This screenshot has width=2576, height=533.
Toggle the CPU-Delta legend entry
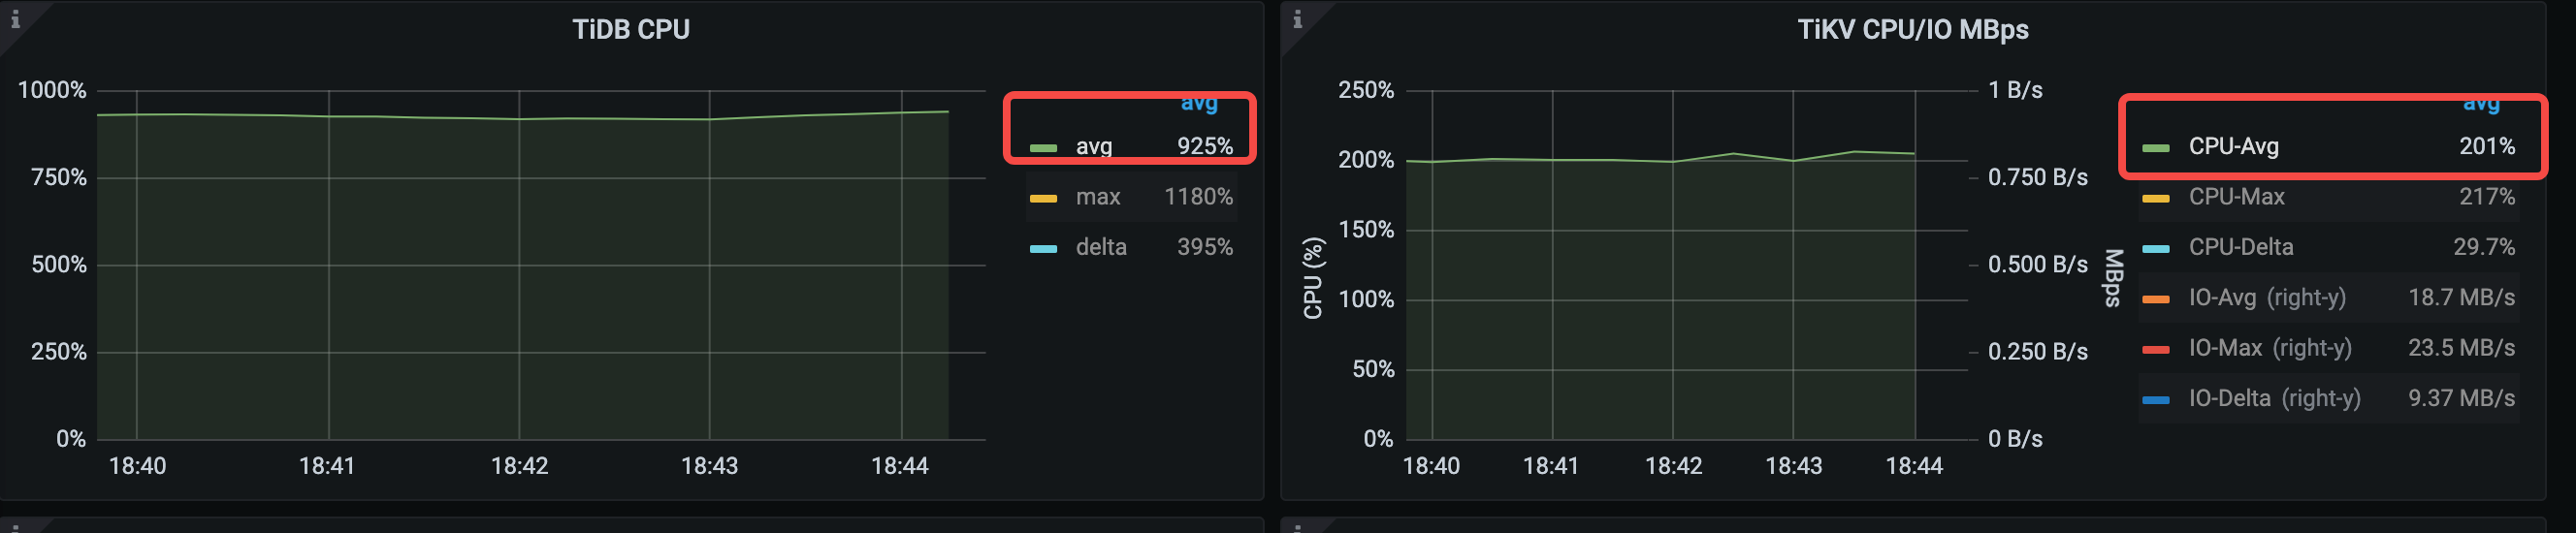2240,247
